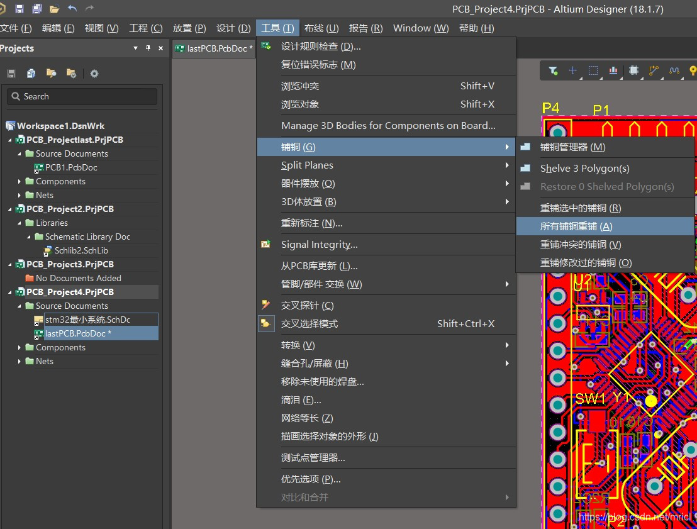Image resolution: width=697 pixels, height=529 pixels.
Task: Collapse PCB_Project2.PrjPCB tree node
Action: point(10,209)
